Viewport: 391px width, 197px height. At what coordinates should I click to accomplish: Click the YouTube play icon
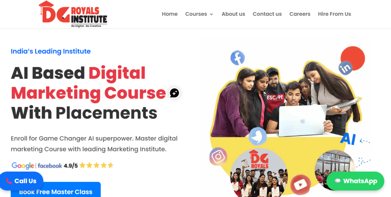300,185
